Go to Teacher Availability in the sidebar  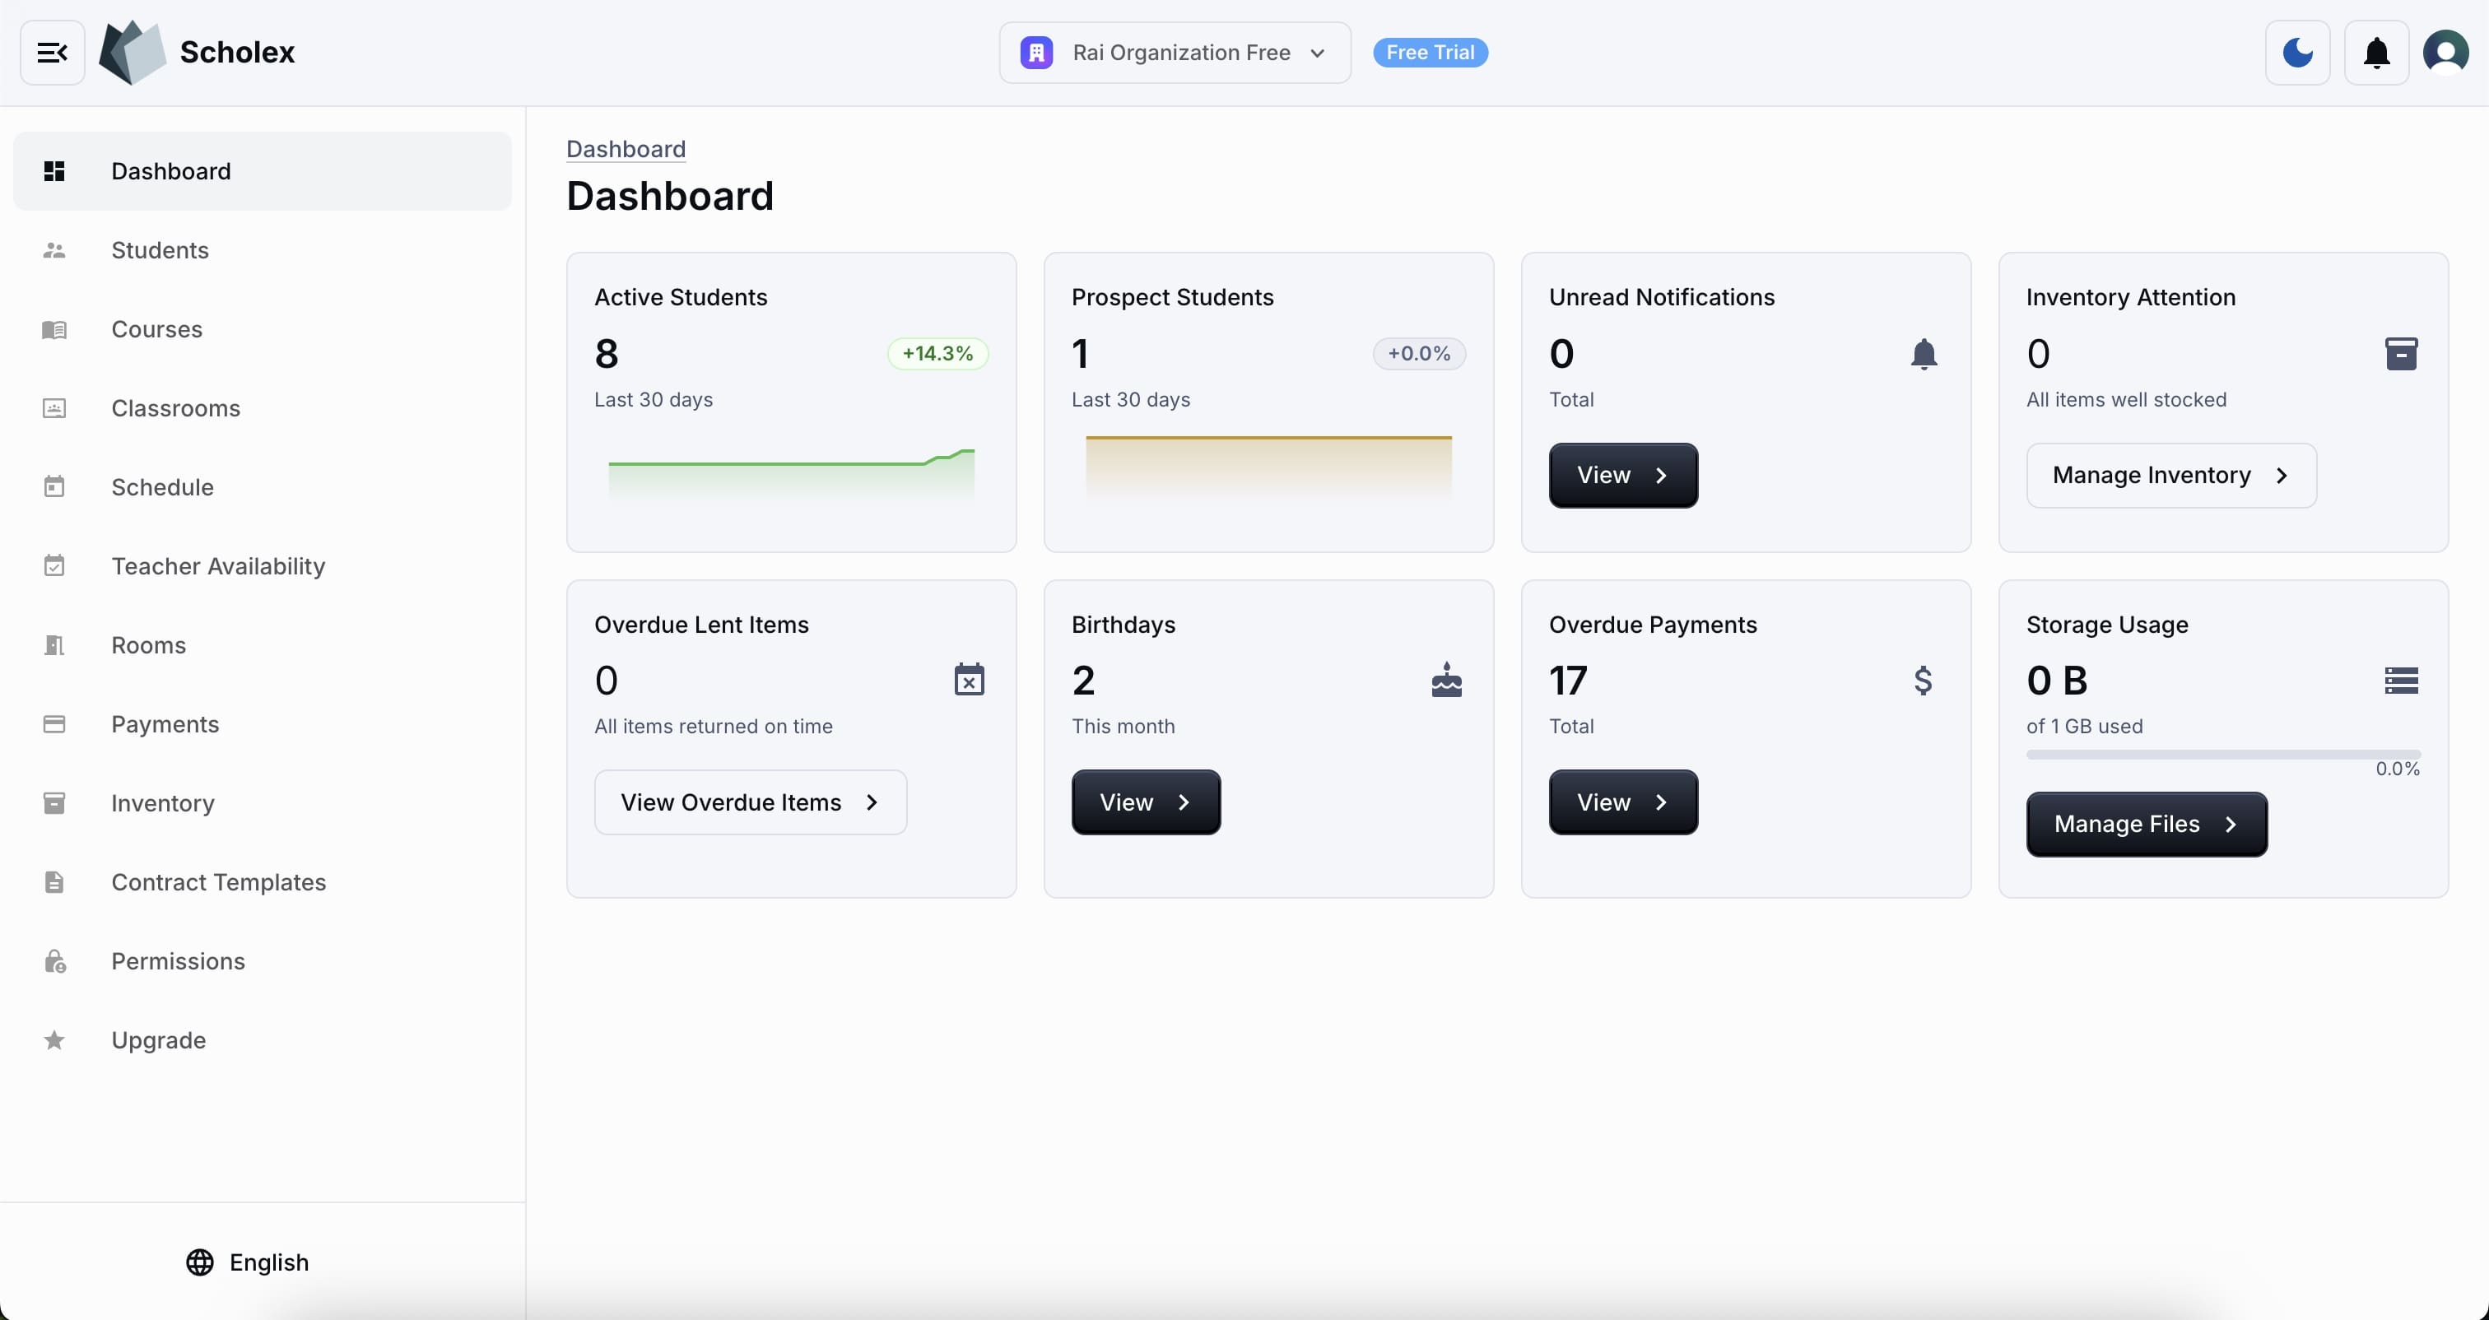click(x=217, y=566)
